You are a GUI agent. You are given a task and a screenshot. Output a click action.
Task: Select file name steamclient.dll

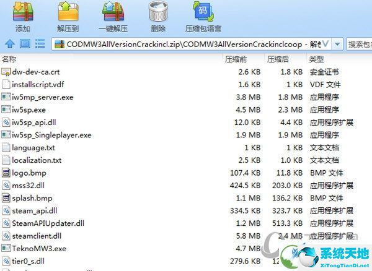[37, 236]
